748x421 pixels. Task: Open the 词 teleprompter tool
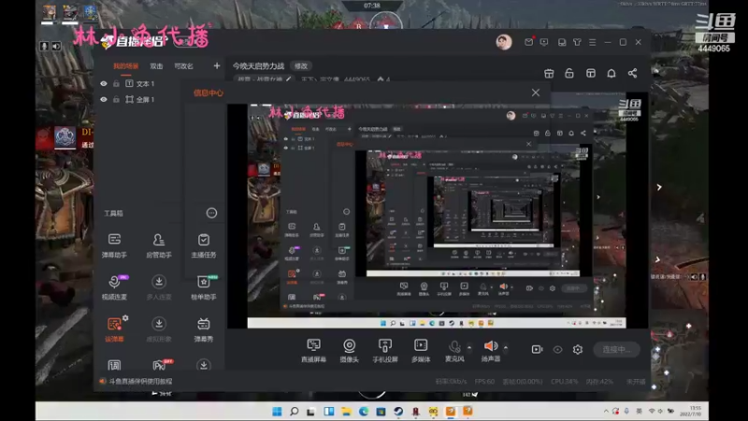click(x=114, y=366)
